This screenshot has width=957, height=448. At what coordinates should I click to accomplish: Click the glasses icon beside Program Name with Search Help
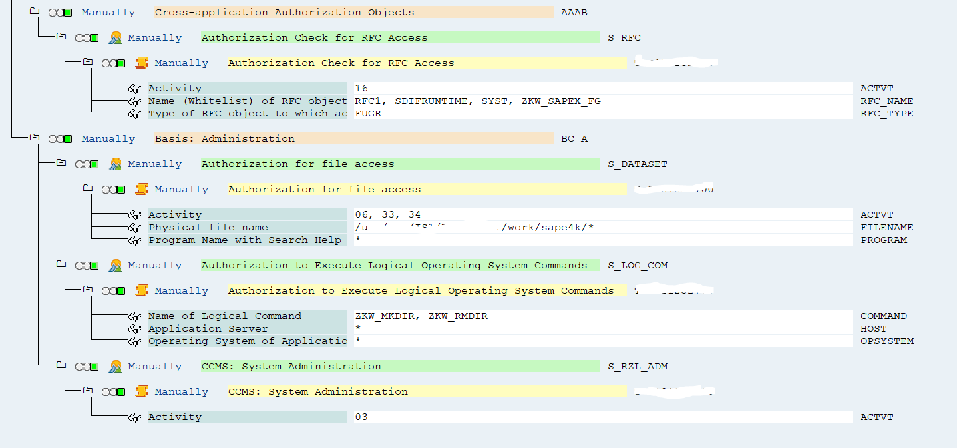[135, 240]
